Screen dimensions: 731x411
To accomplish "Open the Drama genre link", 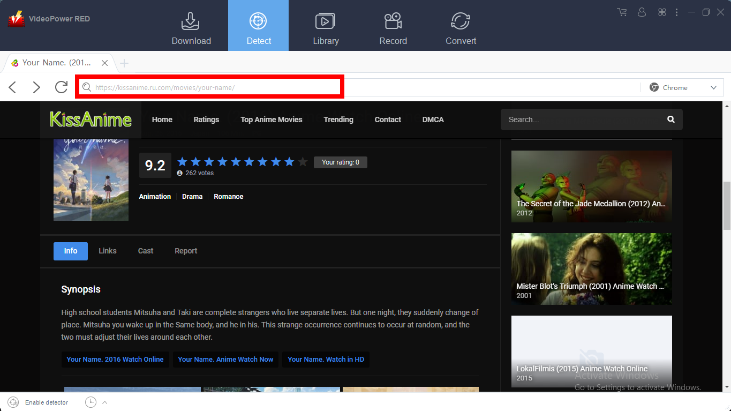I will pyautogui.click(x=192, y=197).
